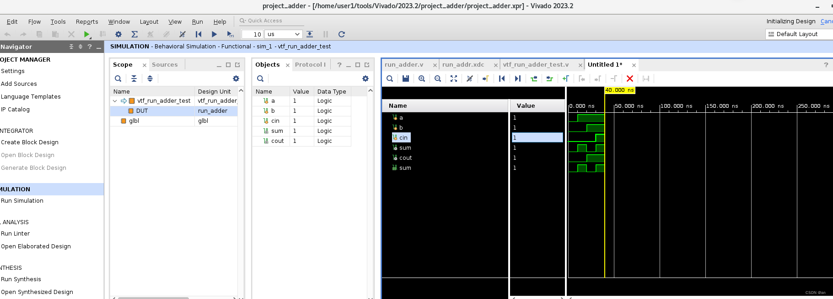Switch to the run_addr.xdc tab
The width and height of the screenshot is (833, 299).
click(x=463, y=65)
